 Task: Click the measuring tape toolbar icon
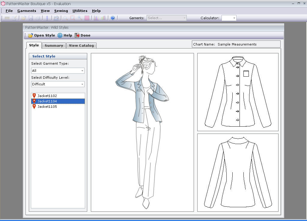point(7,18)
